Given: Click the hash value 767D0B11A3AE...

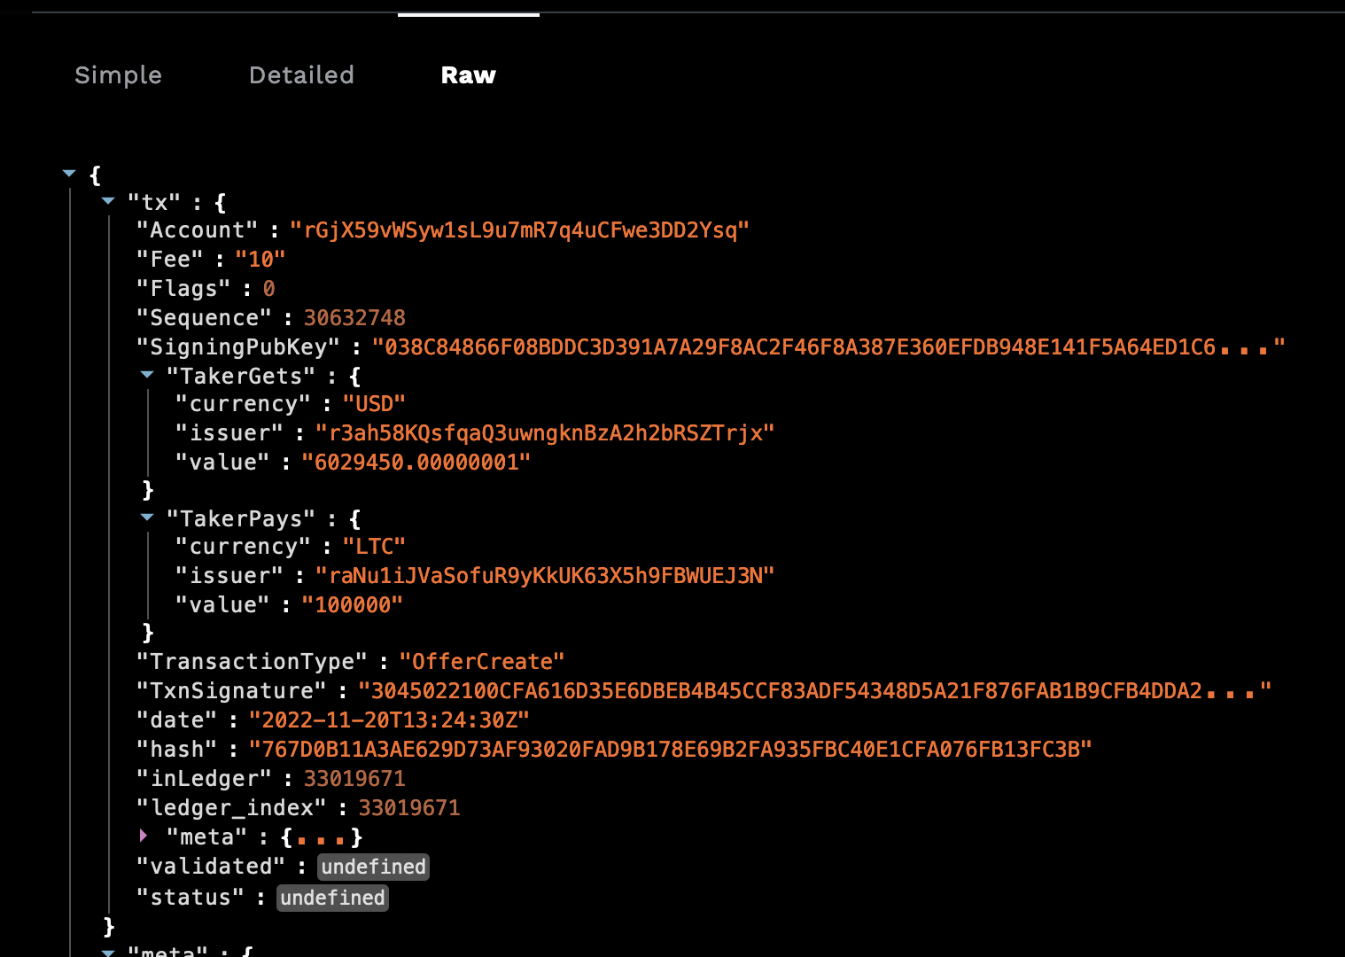Looking at the screenshot, I should pyautogui.click(x=671, y=750).
